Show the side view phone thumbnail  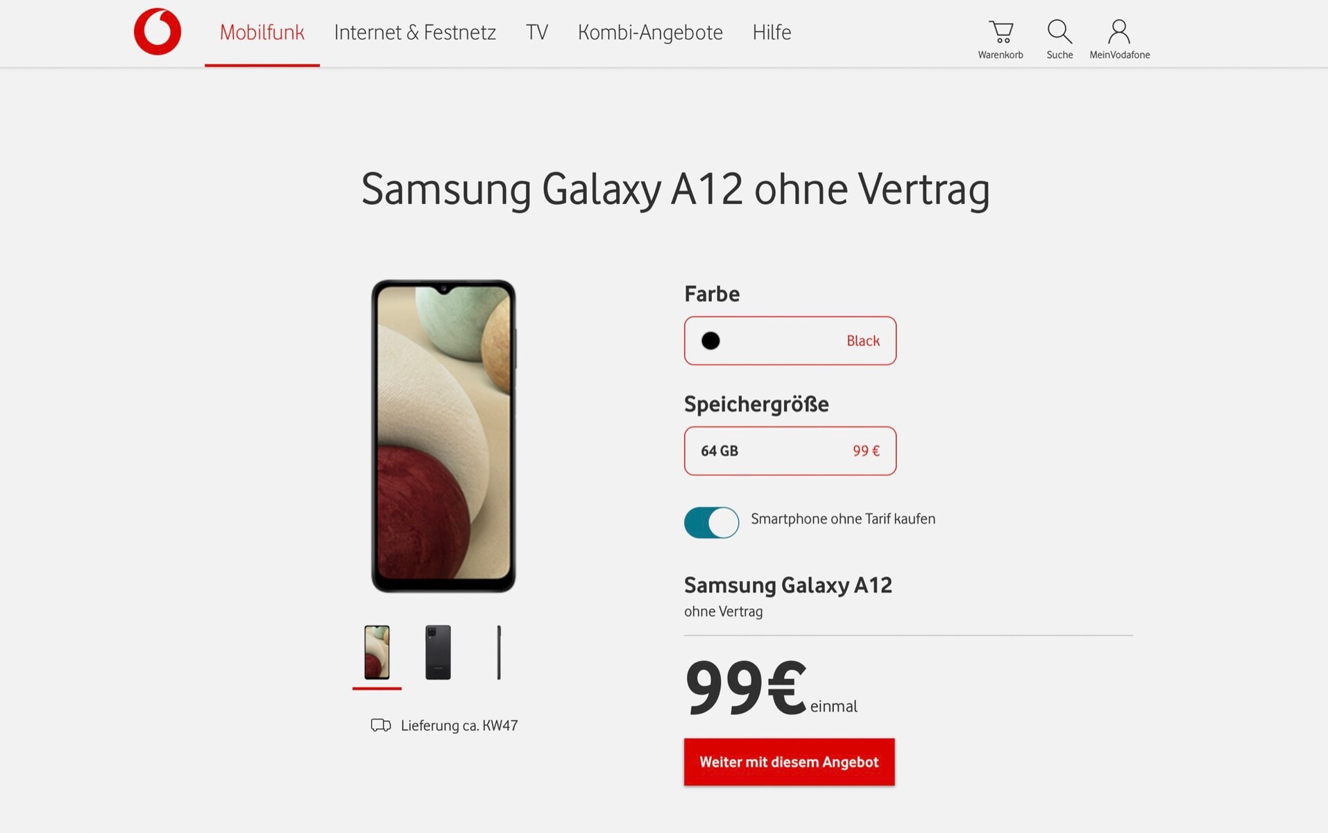[499, 653]
